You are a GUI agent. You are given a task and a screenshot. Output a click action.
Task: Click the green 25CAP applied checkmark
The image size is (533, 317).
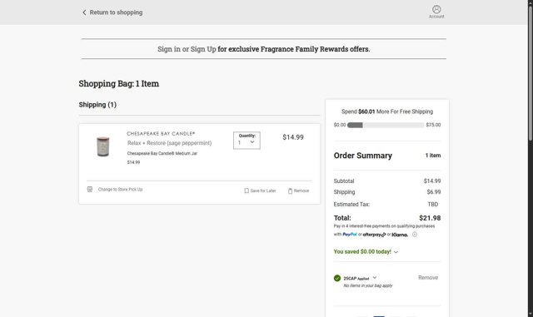[x=337, y=278]
